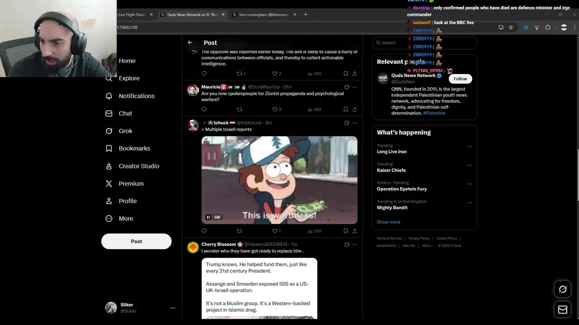Click the Premium X icon
The image size is (579, 325).
109,183
